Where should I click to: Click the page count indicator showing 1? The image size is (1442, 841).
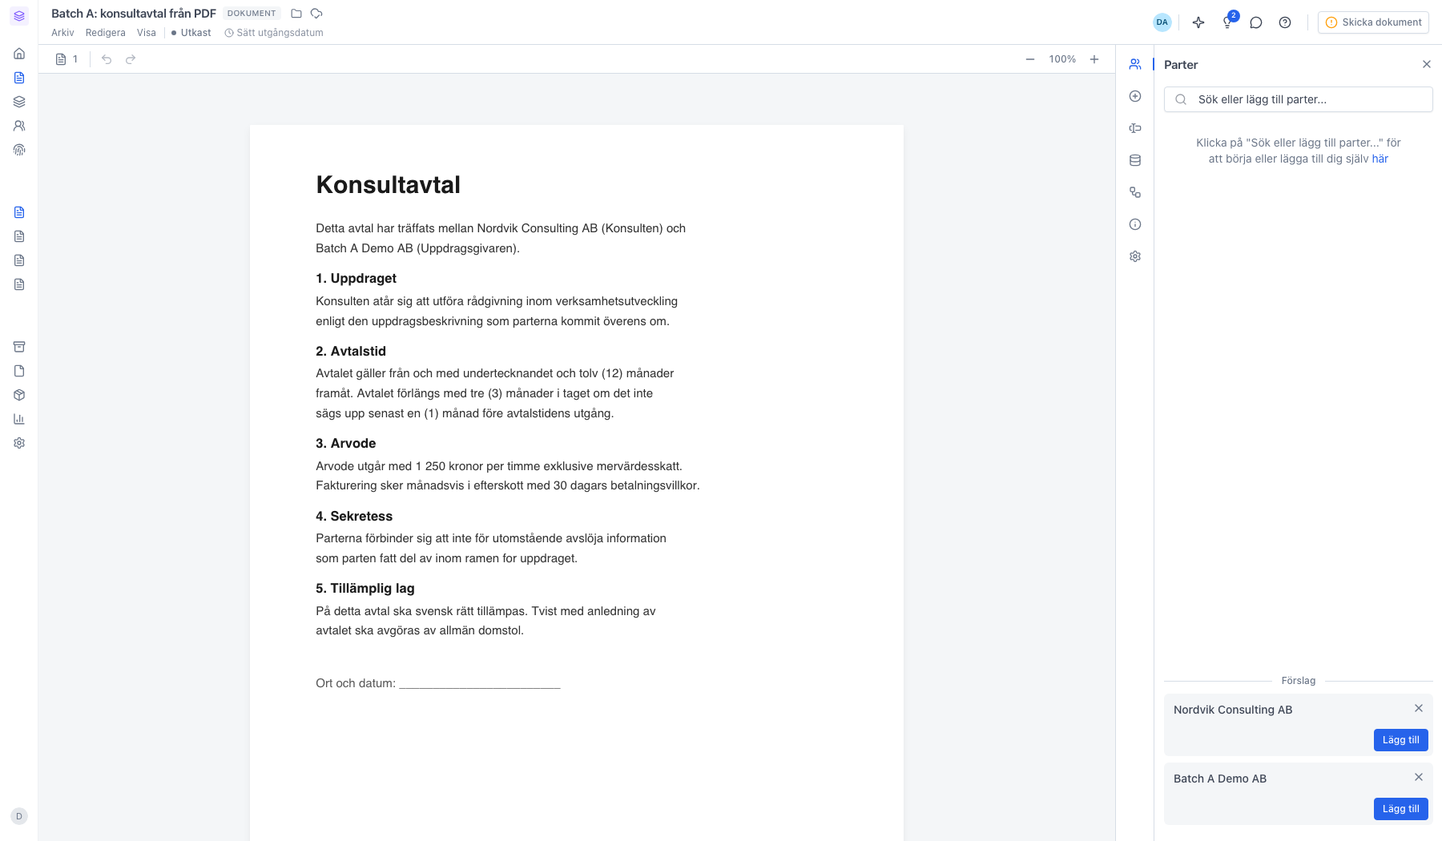point(67,59)
